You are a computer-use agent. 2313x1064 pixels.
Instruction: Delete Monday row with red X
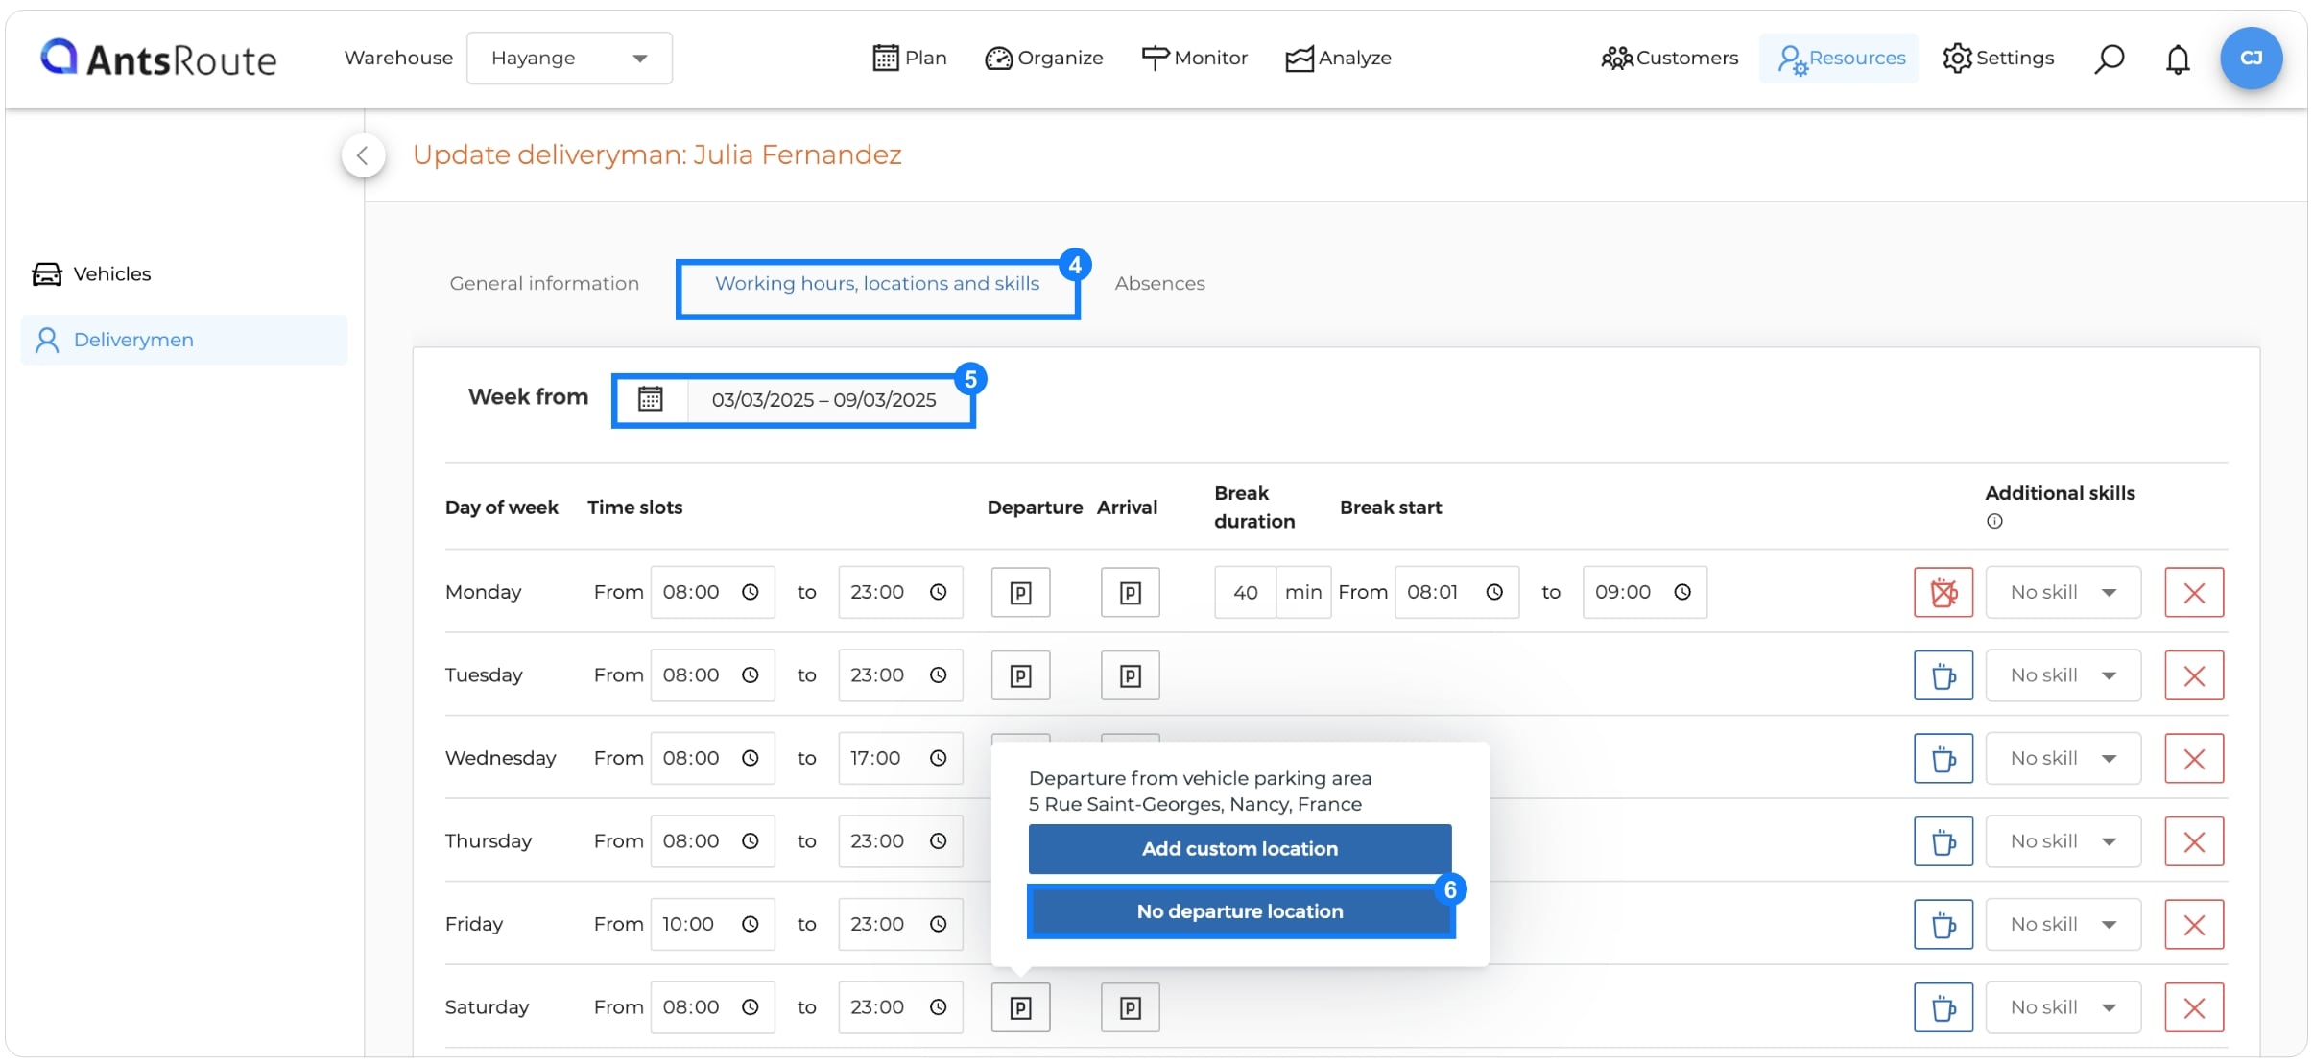click(x=2194, y=593)
